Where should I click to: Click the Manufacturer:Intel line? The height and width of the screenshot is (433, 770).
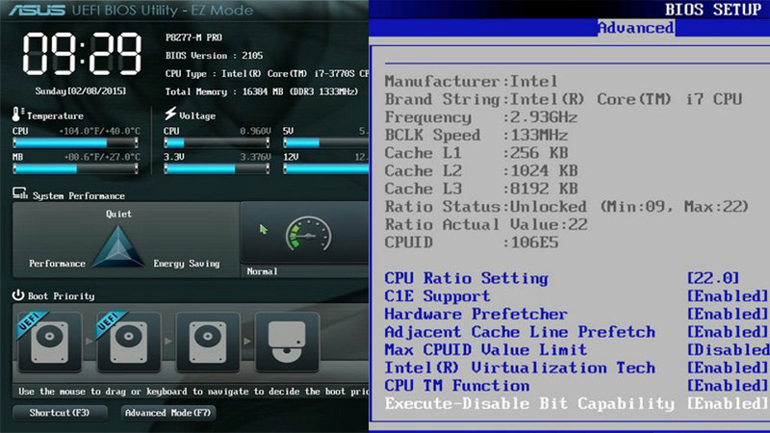click(471, 82)
